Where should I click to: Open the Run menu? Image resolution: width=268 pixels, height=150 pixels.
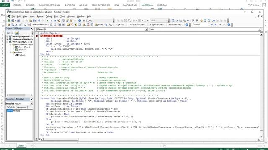pos(56,17)
